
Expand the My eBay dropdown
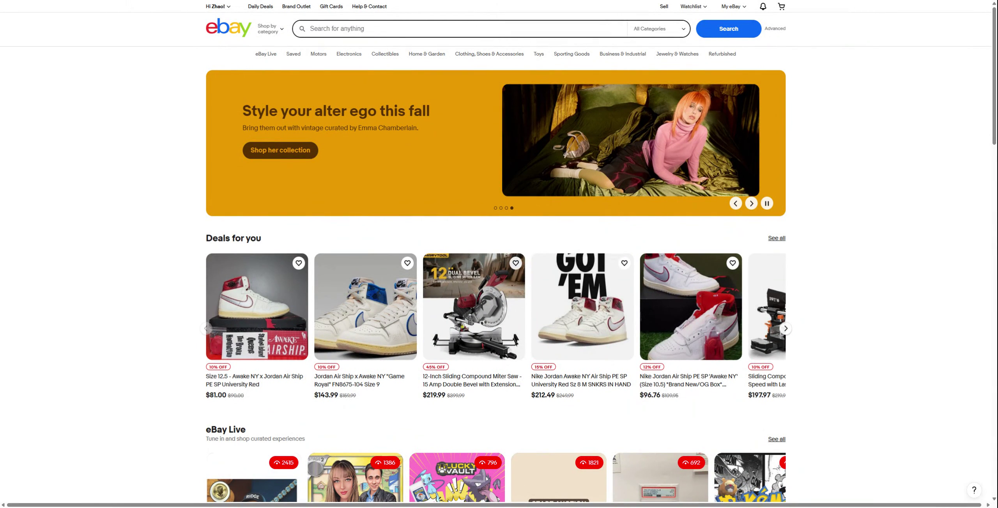click(x=733, y=6)
